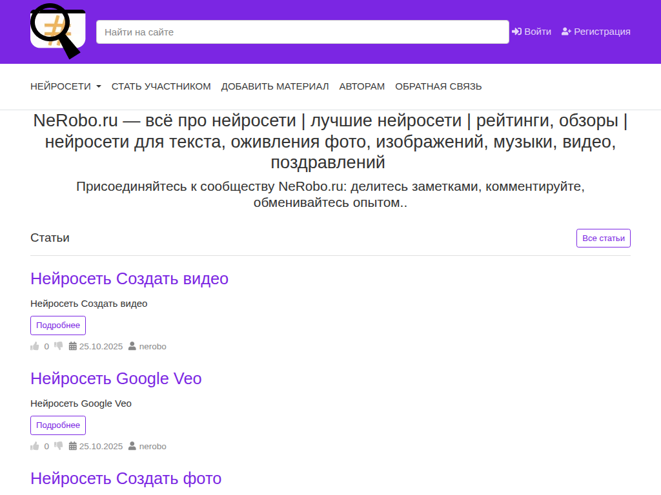Click the thumbs-down icon under Создать видео article
The height and width of the screenshot is (495, 661).
58,345
